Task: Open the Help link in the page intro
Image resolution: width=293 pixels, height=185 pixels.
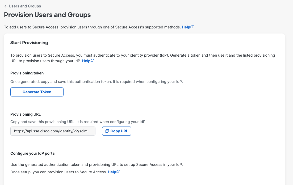Action: point(186,27)
